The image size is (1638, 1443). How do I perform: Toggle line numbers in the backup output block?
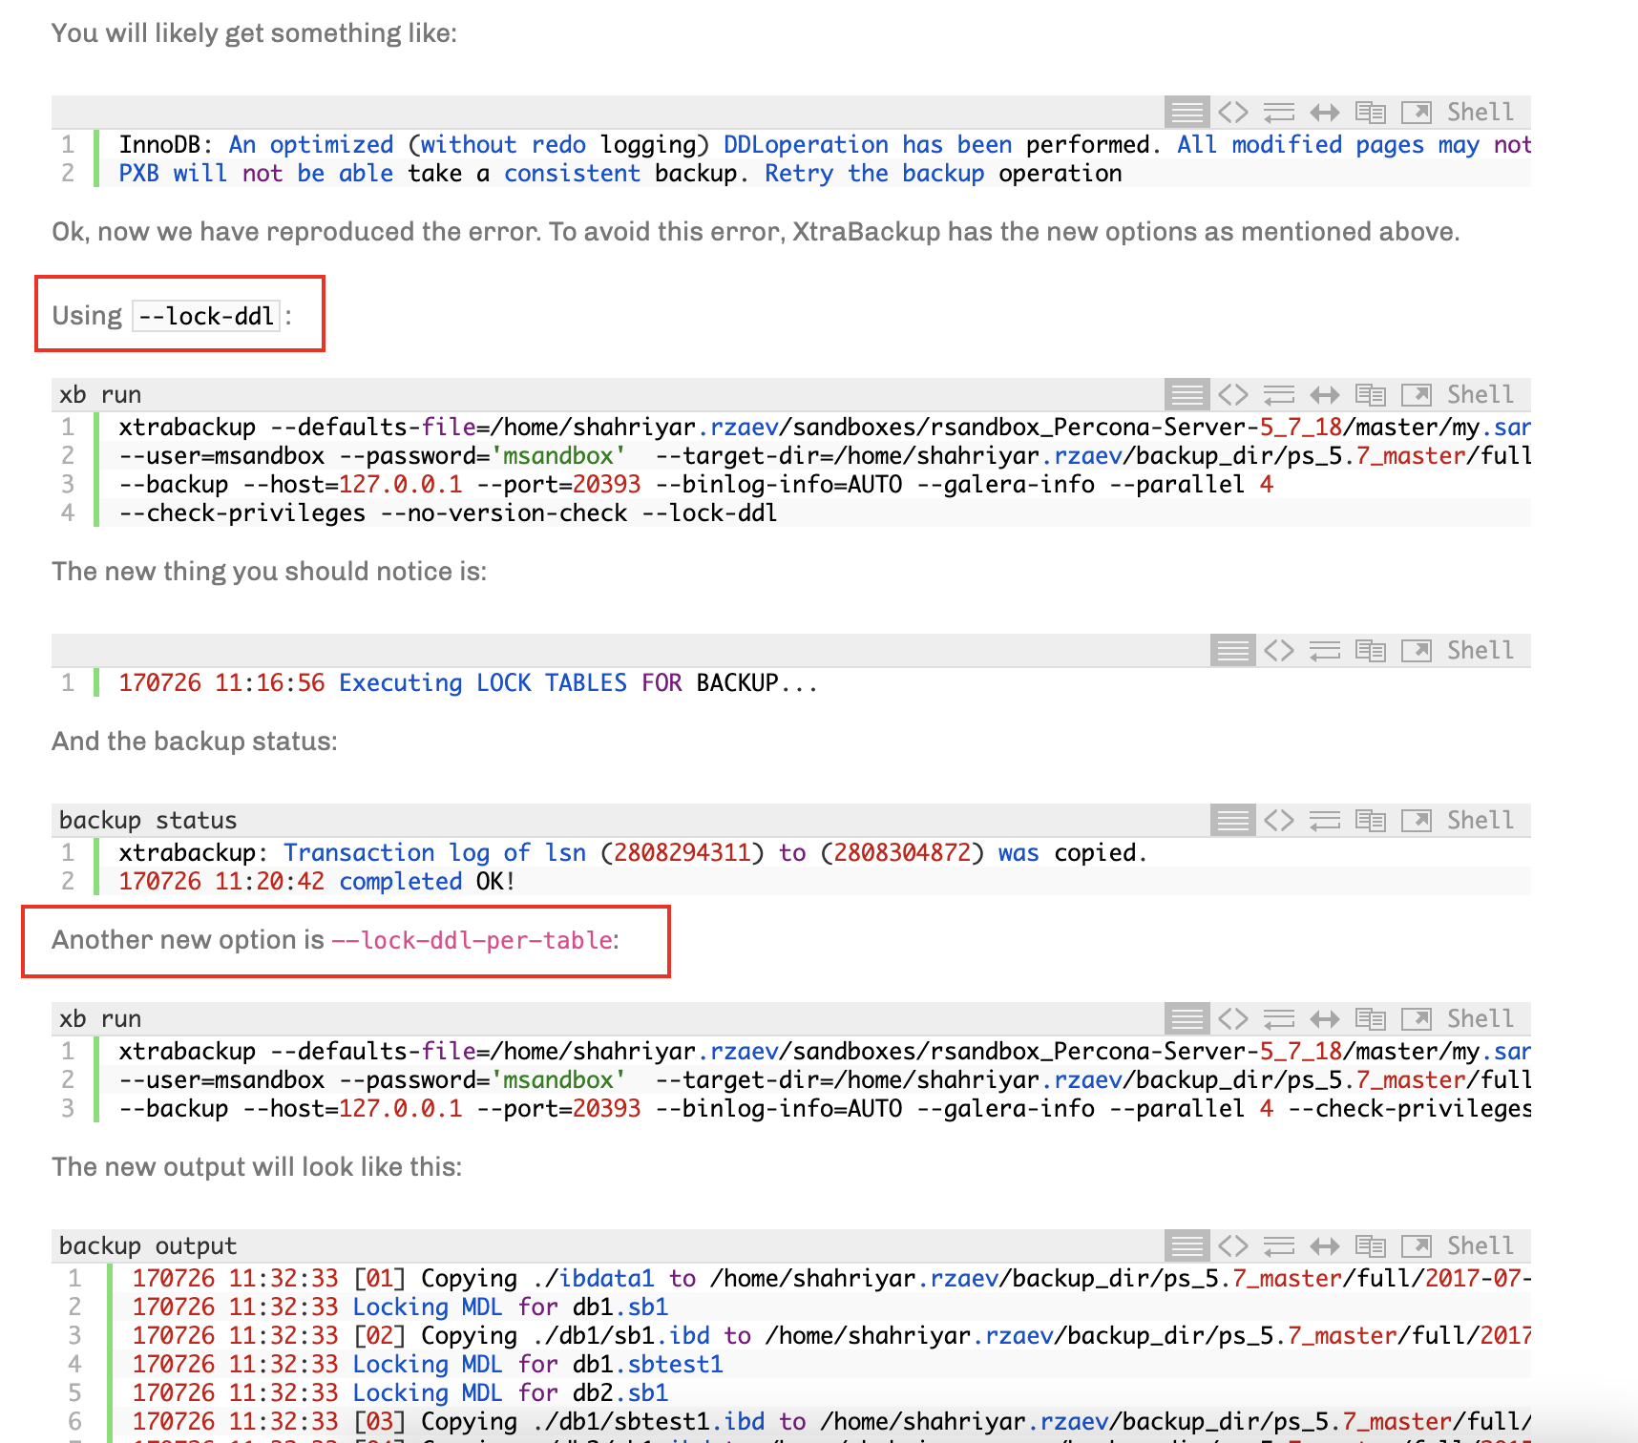coord(1186,1246)
